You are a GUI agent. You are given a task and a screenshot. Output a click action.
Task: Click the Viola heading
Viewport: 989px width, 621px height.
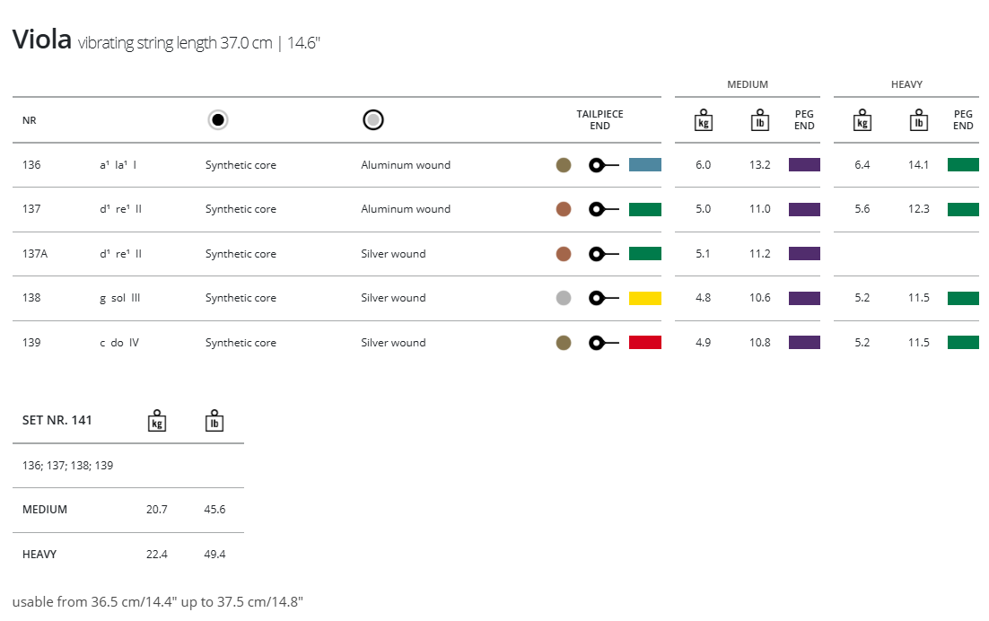[x=41, y=39]
